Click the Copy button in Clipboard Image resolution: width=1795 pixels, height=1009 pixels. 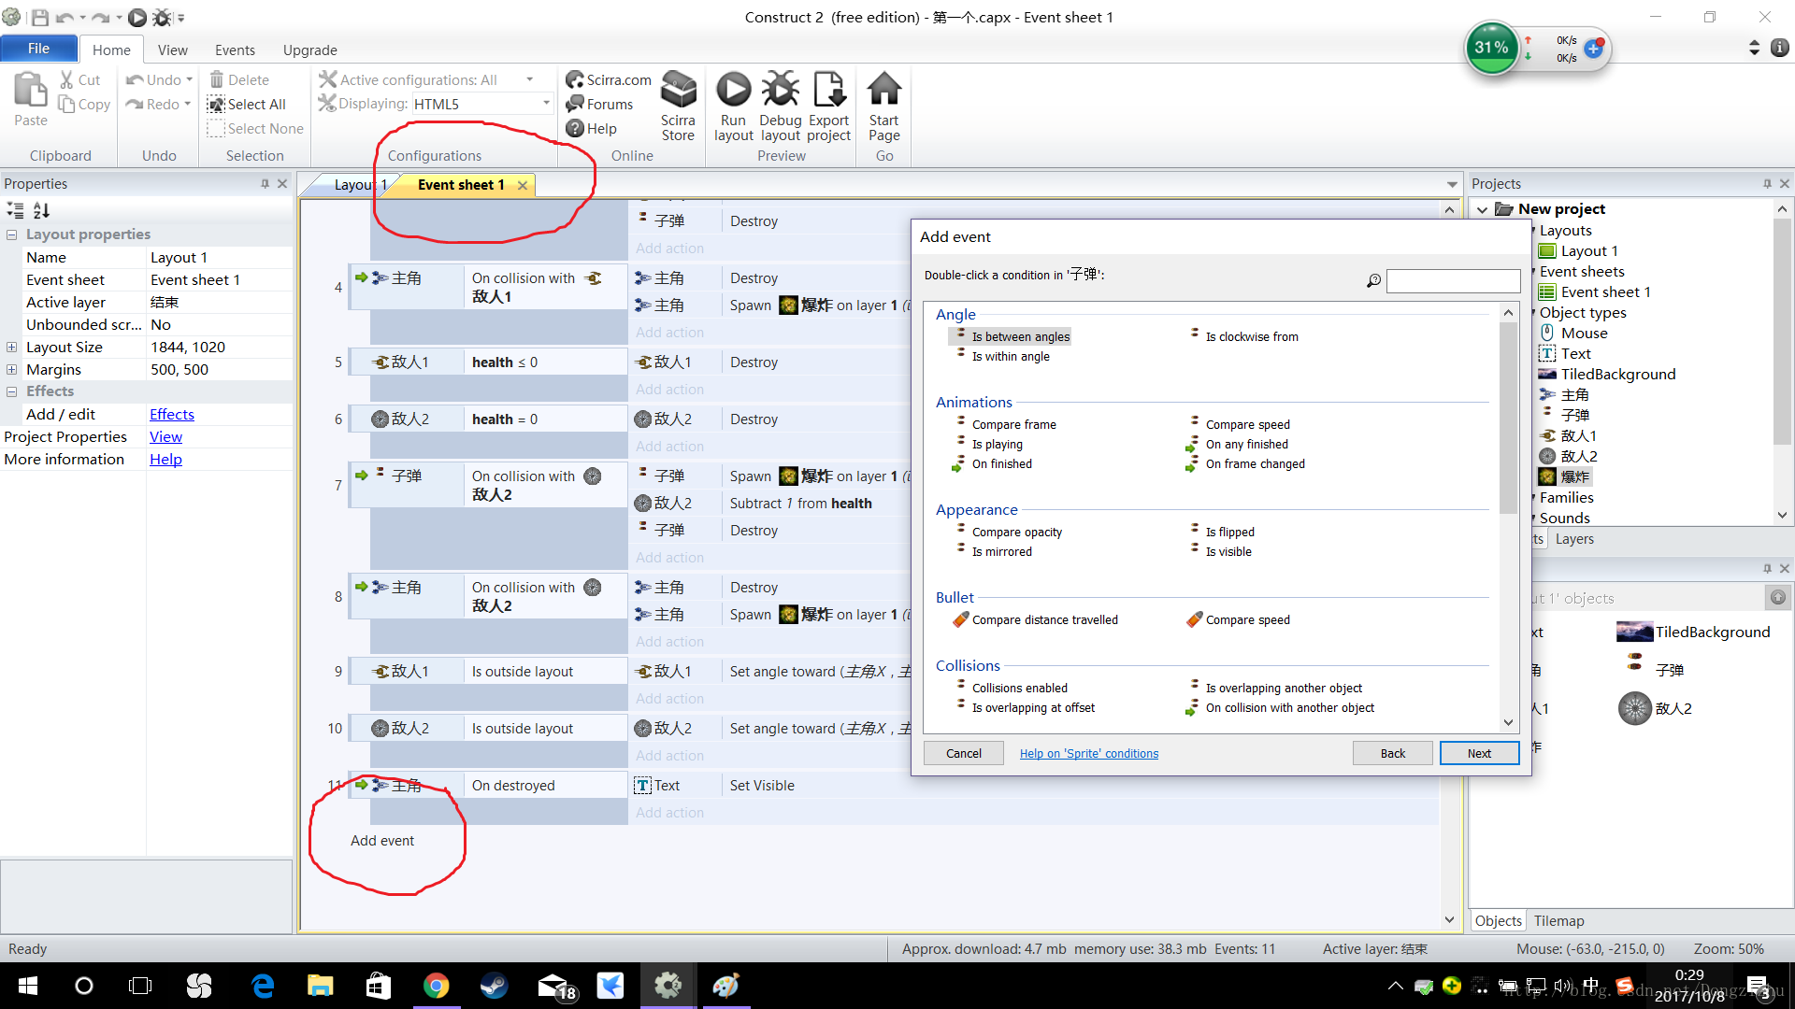[x=84, y=104]
